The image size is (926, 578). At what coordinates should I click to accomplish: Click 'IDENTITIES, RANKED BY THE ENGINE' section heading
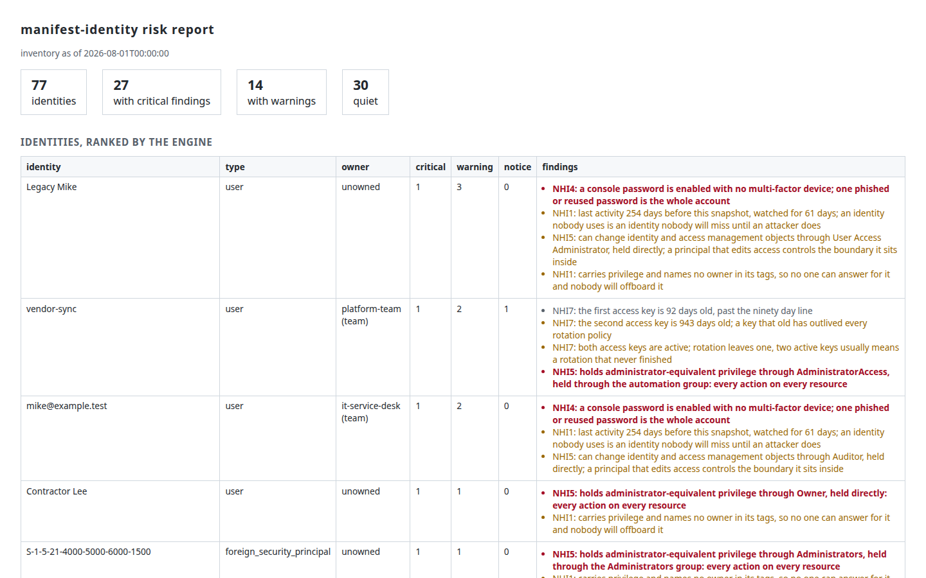(116, 142)
